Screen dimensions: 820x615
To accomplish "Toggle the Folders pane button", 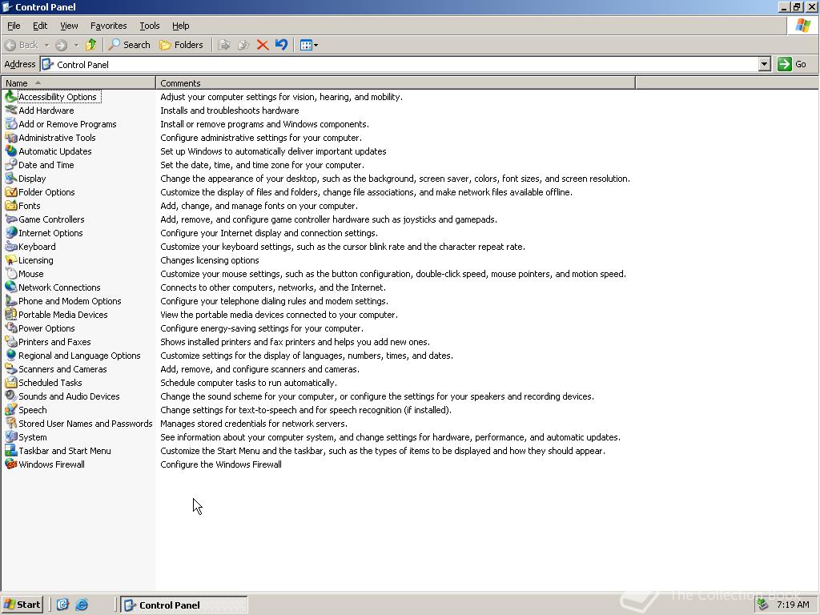I will tap(181, 45).
